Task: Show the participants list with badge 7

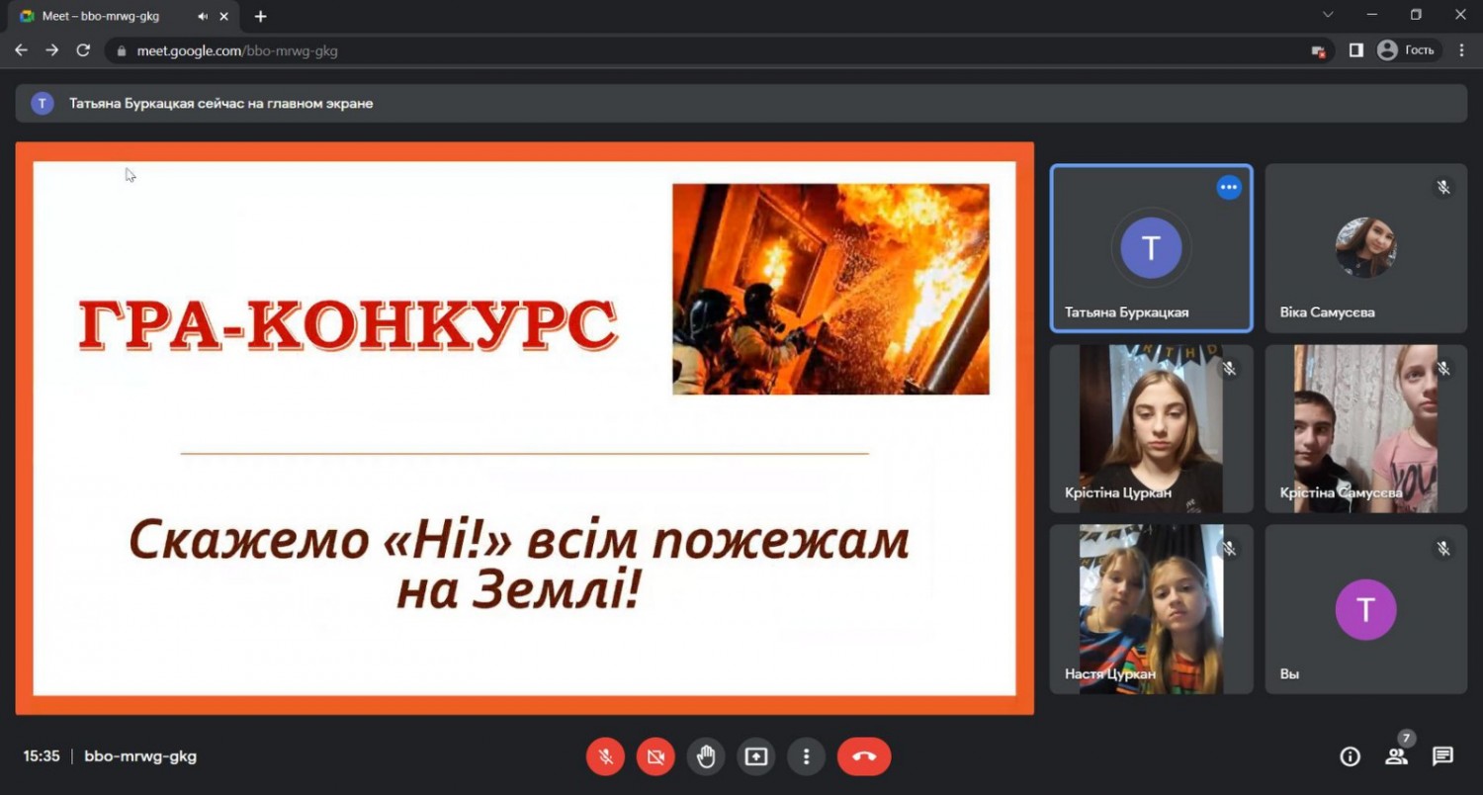Action: click(1397, 756)
